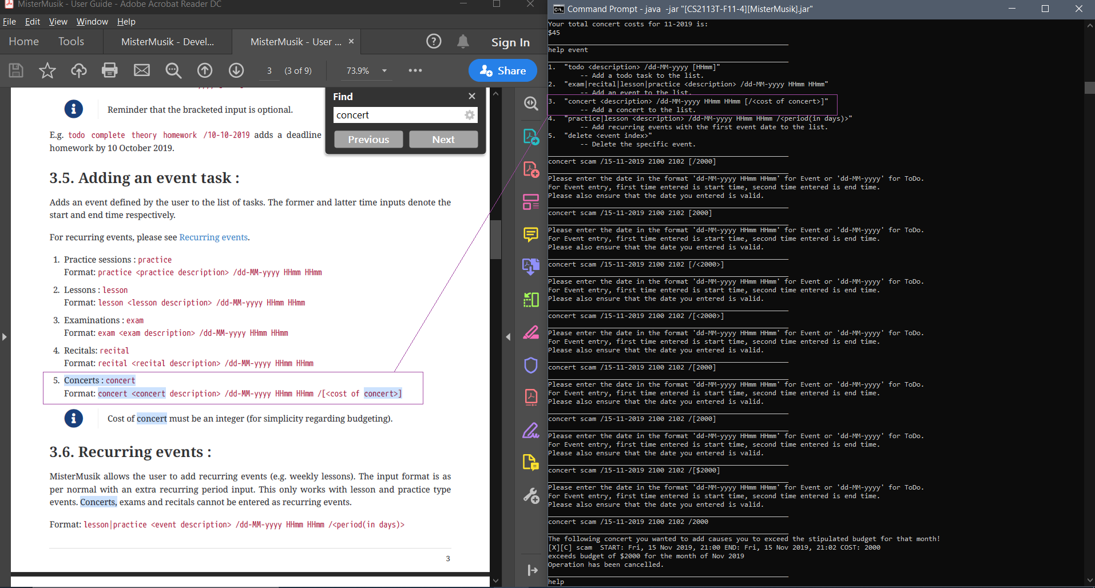The image size is (1095, 588).
Task: Click PDF scrollbar down arrow
Action: coord(495,581)
